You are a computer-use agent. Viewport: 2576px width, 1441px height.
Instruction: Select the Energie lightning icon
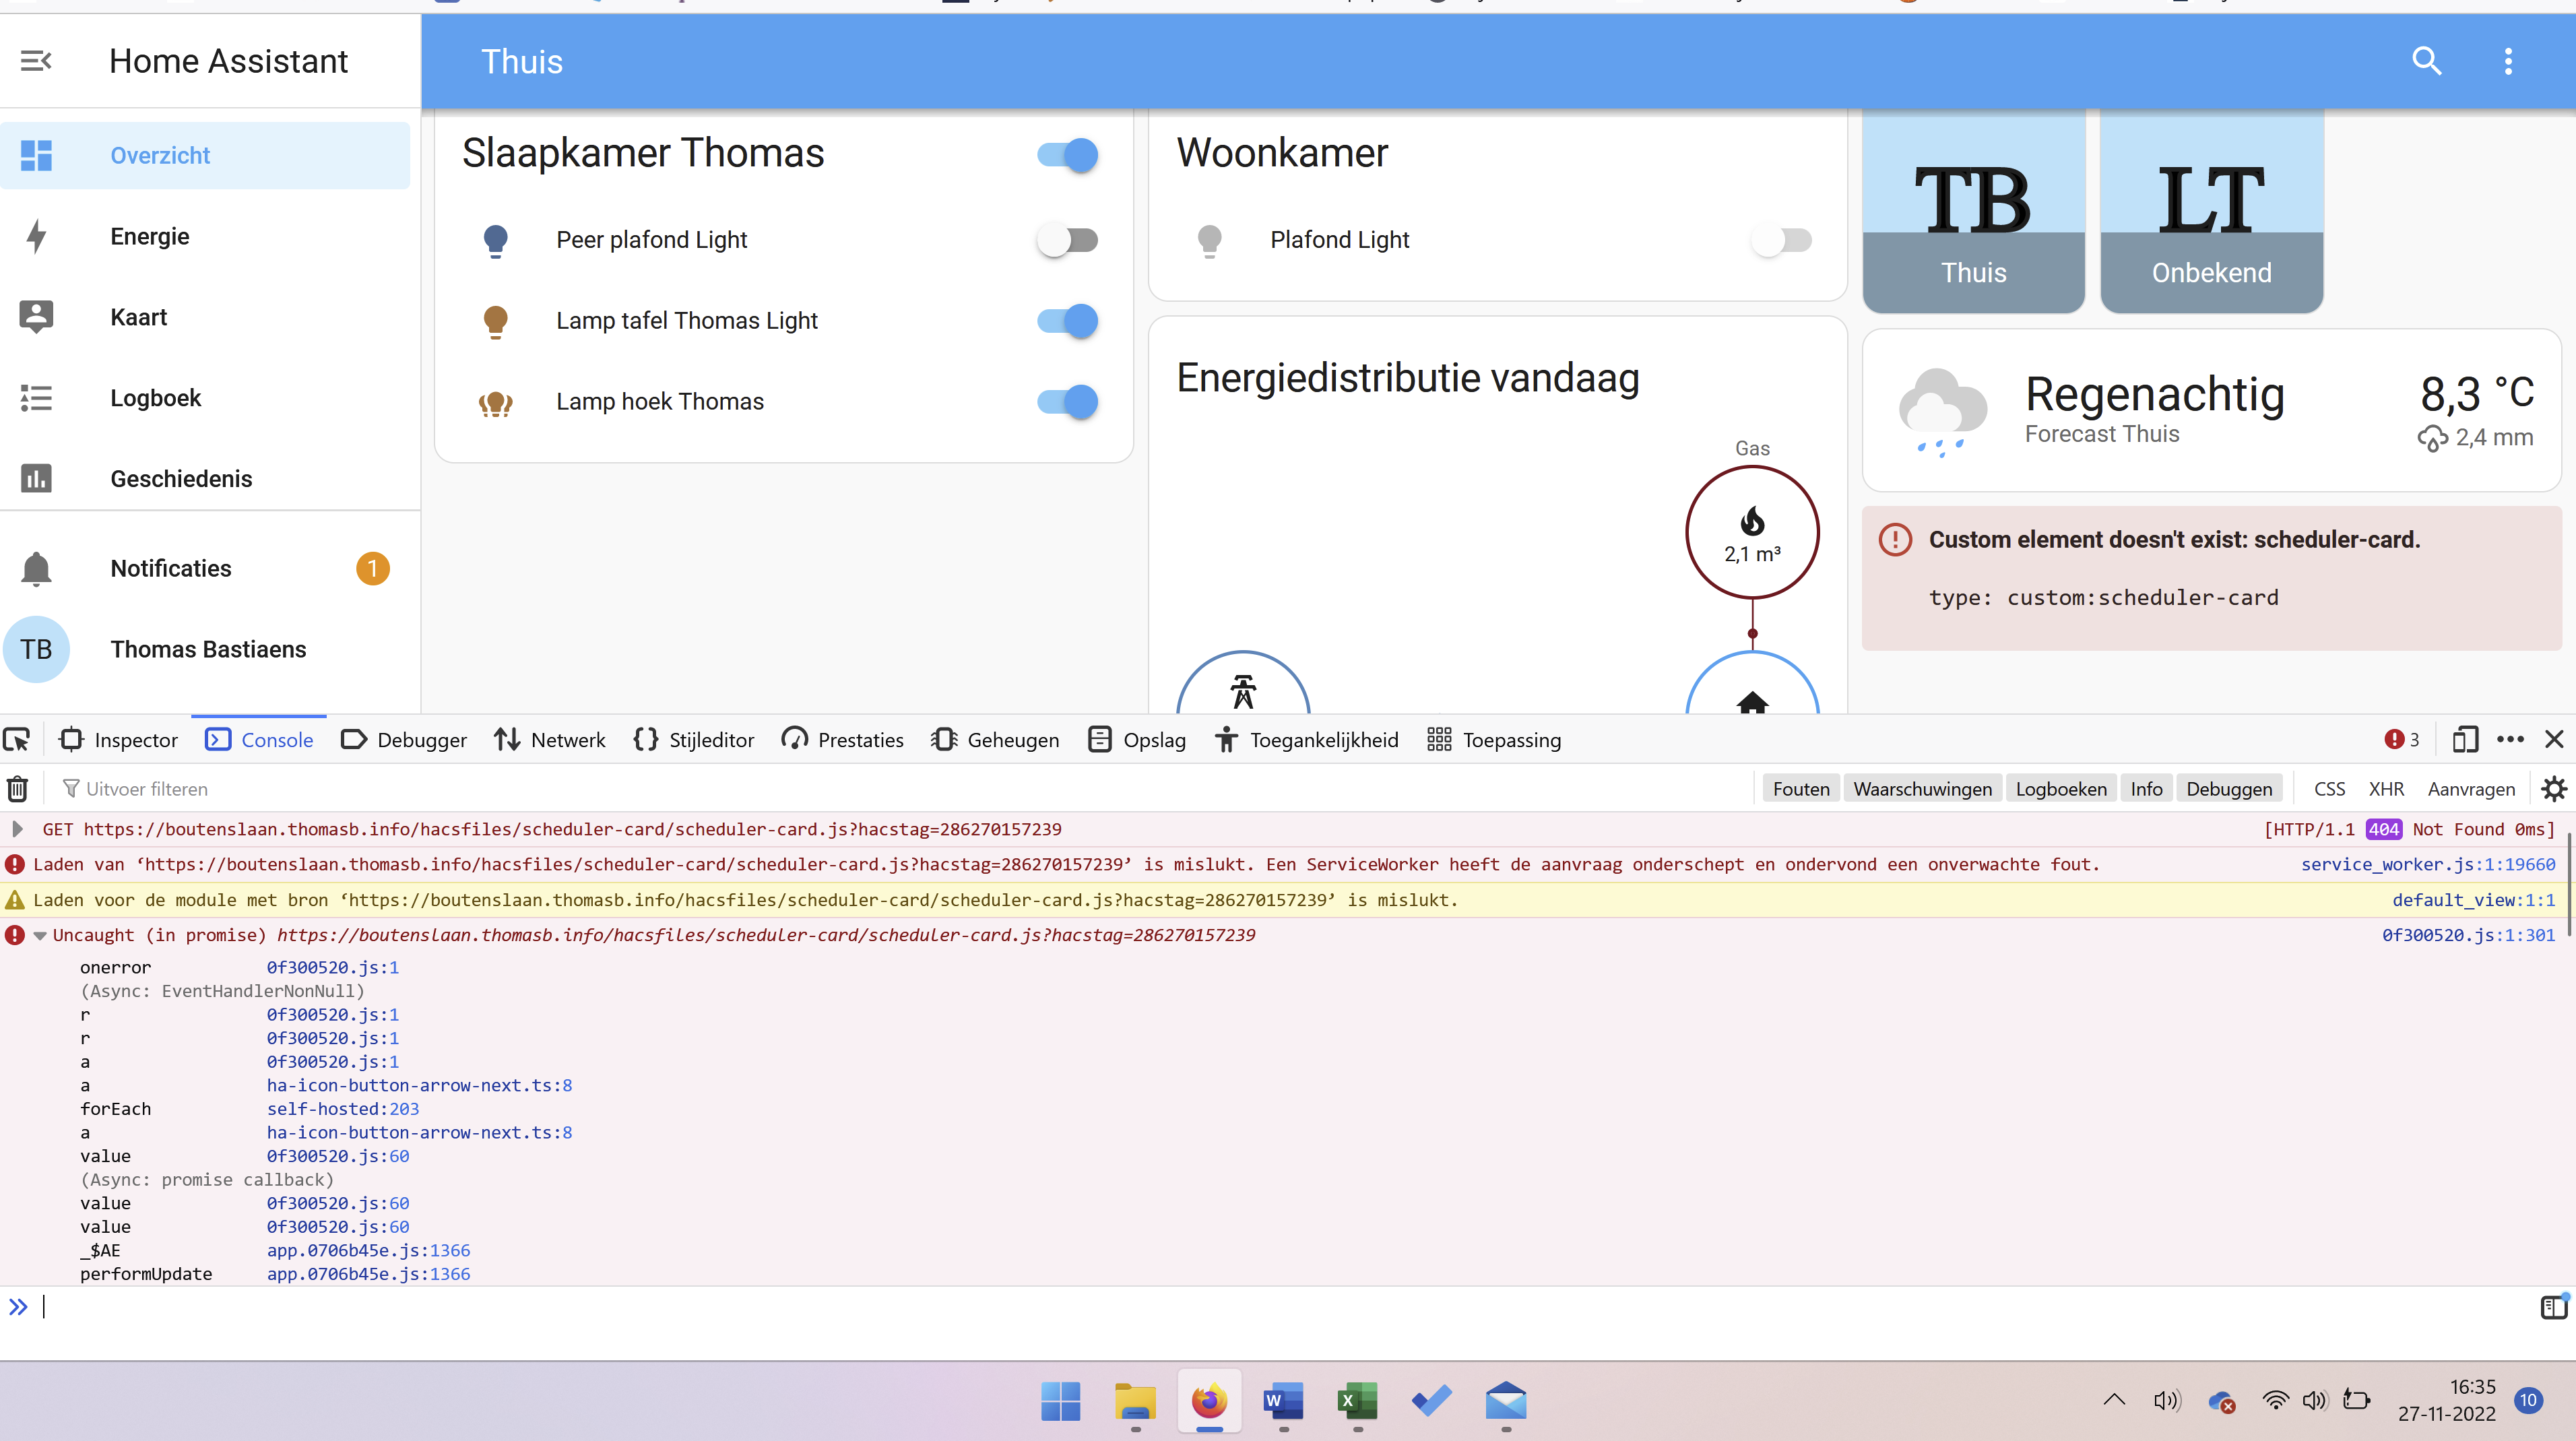click(36, 236)
